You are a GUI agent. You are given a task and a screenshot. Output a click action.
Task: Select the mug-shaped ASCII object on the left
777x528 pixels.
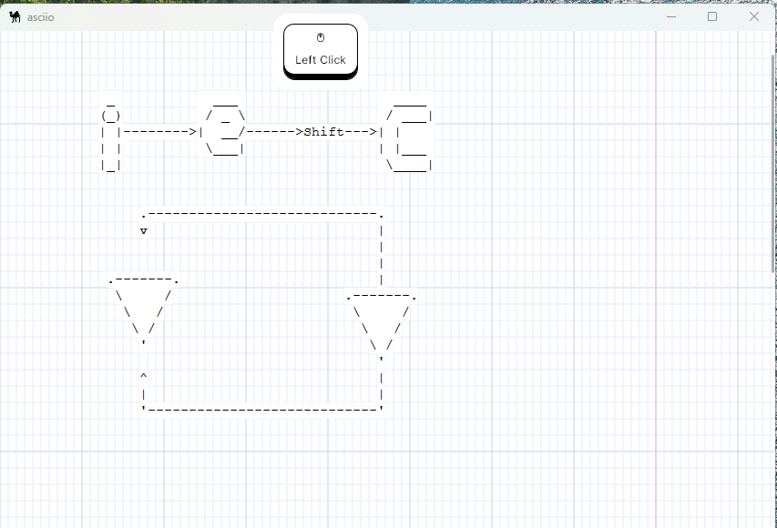coord(110,137)
